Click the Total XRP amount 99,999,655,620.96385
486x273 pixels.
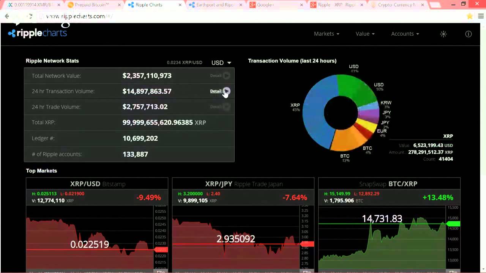[x=158, y=122]
